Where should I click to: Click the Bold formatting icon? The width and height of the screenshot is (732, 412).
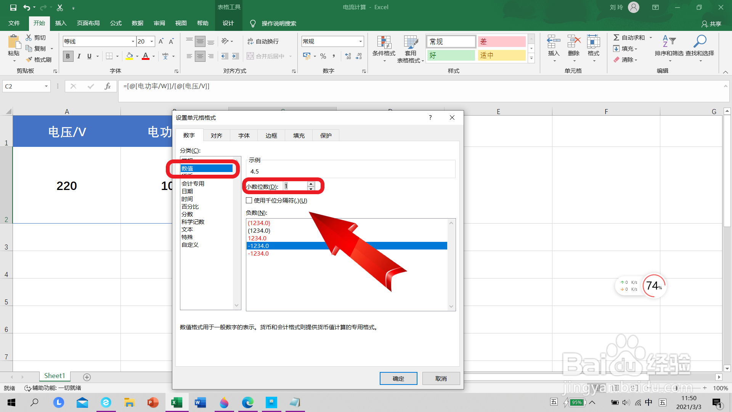(x=68, y=56)
